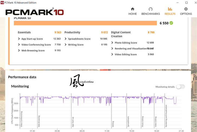Click Video Editing marker on graph
The width and height of the screenshot is (197, 132).
(x=156, y=122)
